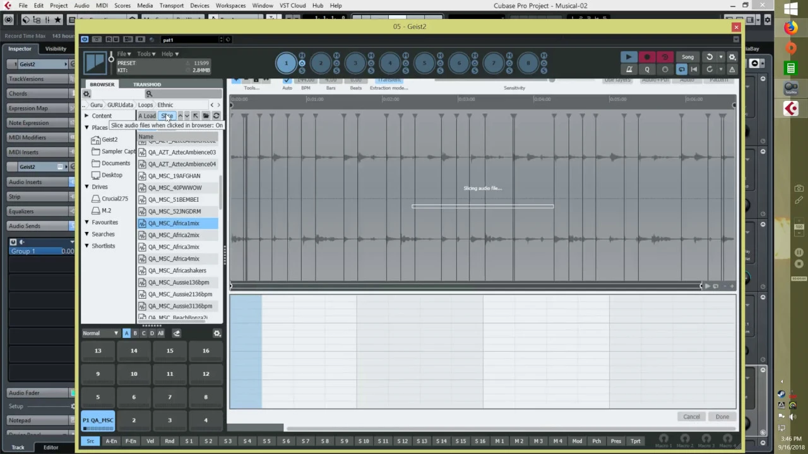Click the red Geist2 record button
The height and width of the screenshot is (454, 808).
point(646,57)
